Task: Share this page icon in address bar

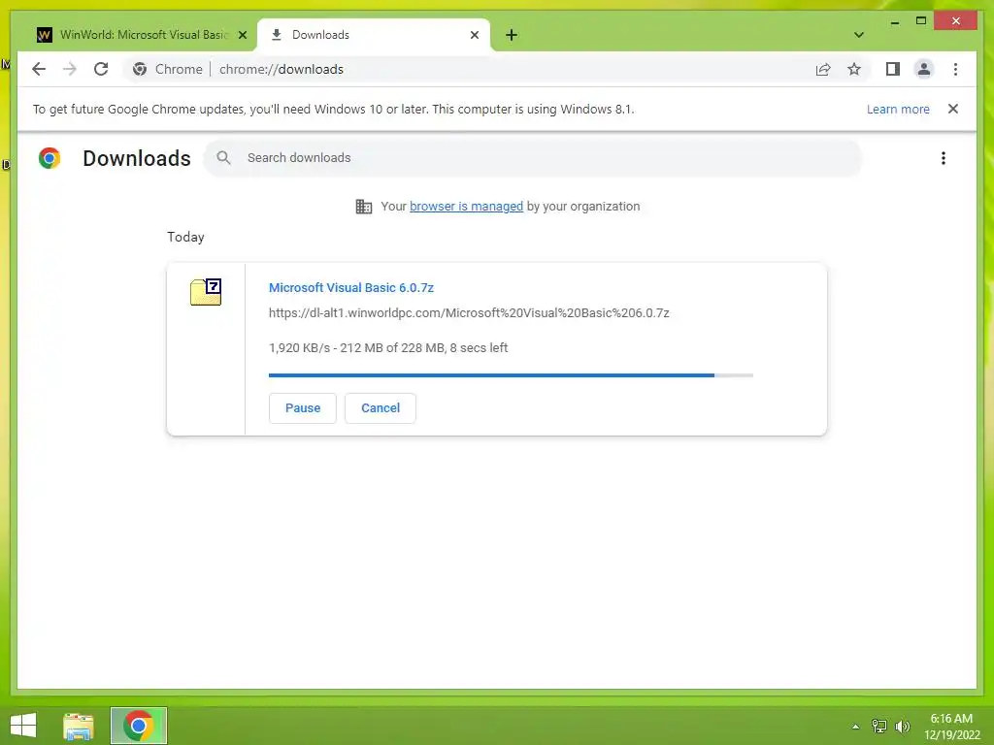Action: 823,69
